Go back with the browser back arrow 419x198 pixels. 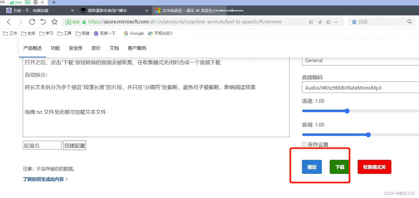click(9, 22)
